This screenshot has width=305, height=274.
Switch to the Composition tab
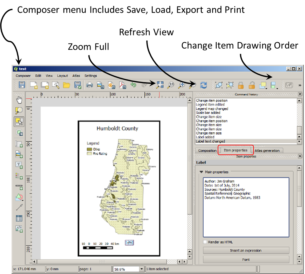[x=207, y=151]
